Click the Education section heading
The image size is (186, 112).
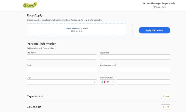coord(34,107)
